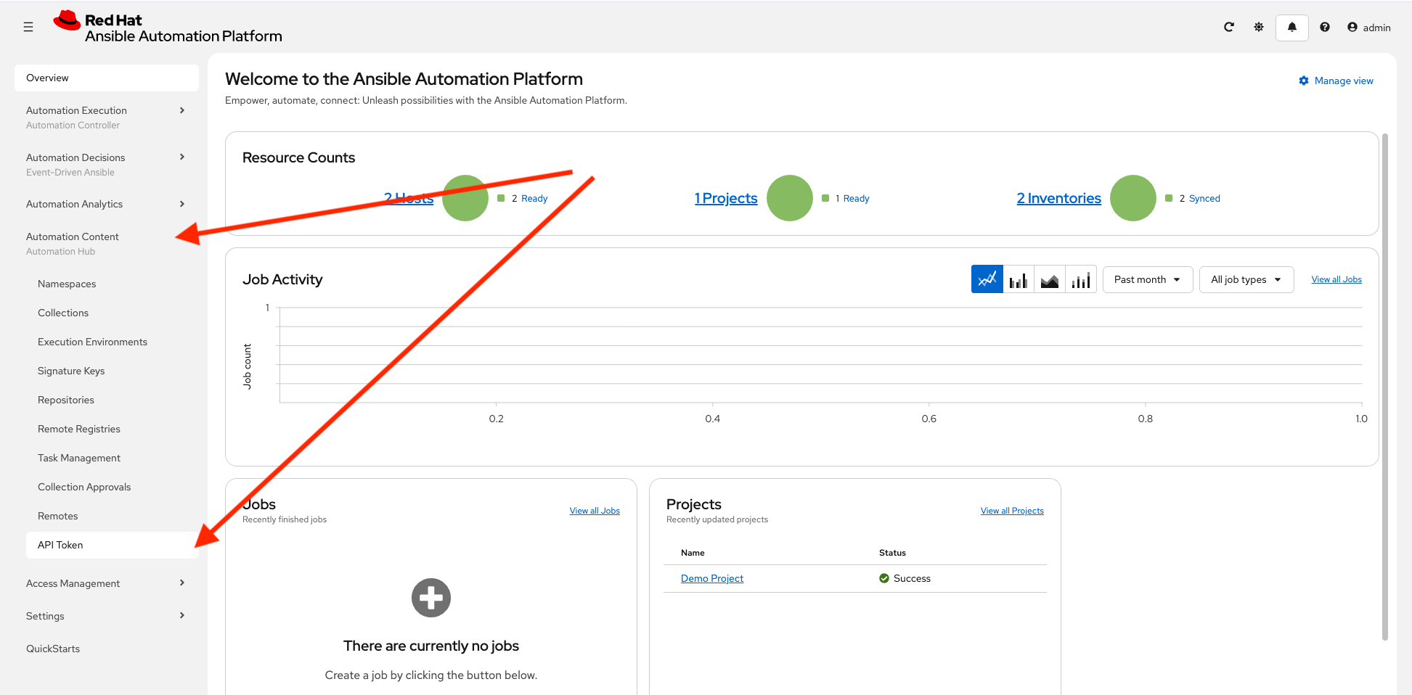Click the refresh icon in header
The height and width of the screenshot is (695, 1412).
click(x=1229, y=28)
